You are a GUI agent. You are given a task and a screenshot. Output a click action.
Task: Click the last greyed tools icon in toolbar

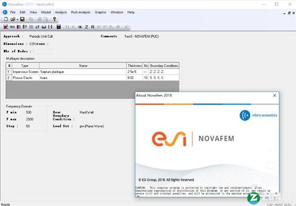126,27
